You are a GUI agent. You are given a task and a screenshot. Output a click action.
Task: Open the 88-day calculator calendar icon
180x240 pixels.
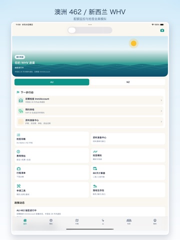pos(95,168)
